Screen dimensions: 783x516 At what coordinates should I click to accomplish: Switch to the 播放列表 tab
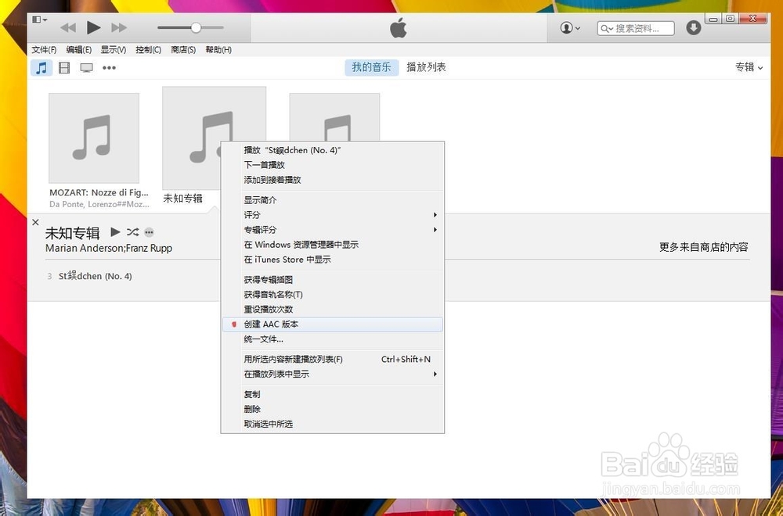click(425, 67)
